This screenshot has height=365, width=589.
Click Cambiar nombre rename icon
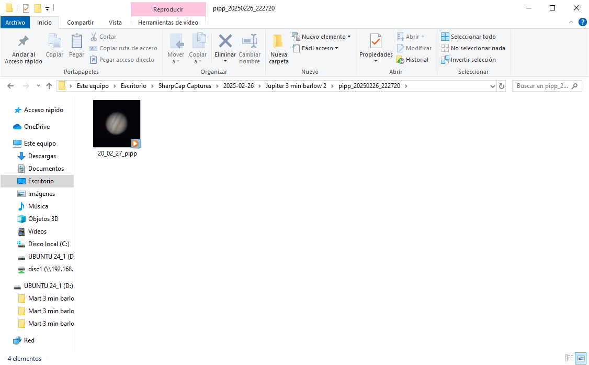(250, 41)
